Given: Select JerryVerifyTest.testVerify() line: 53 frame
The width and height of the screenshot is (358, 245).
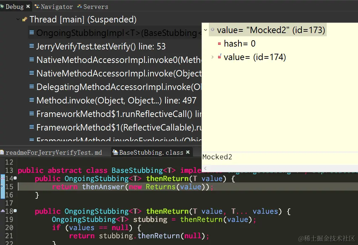Looking at the screenshot, I should pyautogui.click(x=101, y=47).
